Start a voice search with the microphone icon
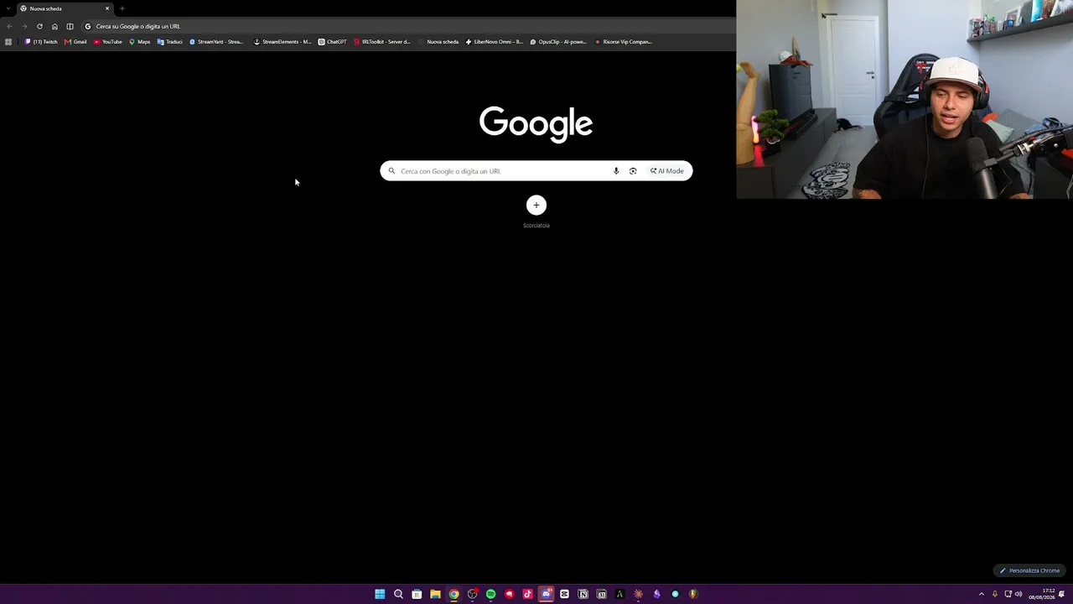 [616, 171]
